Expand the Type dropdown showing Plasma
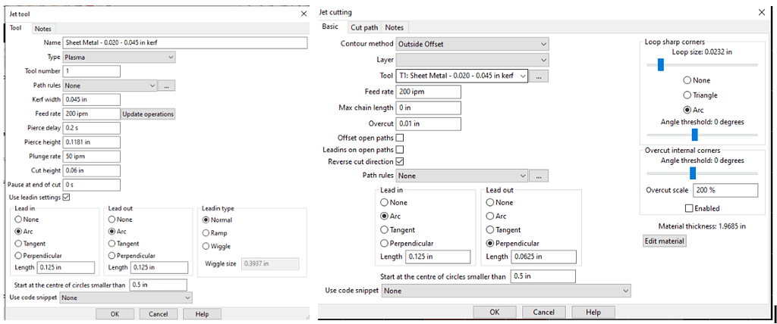 (120, 57)
